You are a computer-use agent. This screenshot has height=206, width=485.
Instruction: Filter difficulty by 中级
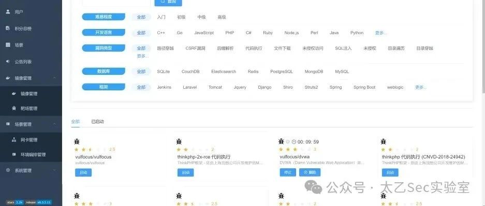click(202, 17)
